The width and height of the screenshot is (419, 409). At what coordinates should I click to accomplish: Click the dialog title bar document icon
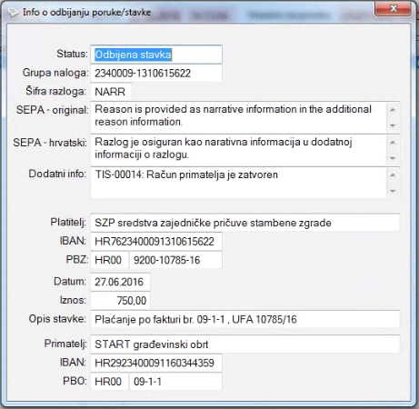click(x=13, y=13)
